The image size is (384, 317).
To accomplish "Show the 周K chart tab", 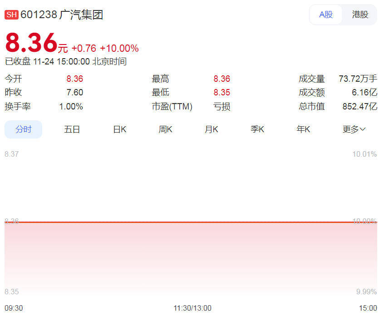I will [165, 129].
